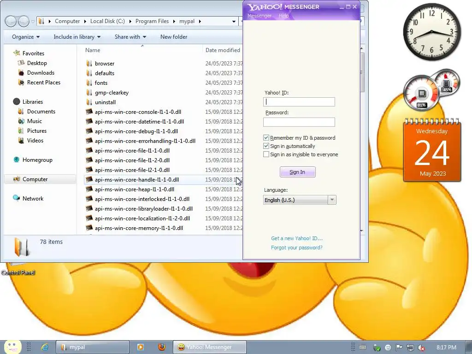Screen dimensions: 472x354
Task: Check Sign in as invisible to everyone
Action: [x=266, y=154]
